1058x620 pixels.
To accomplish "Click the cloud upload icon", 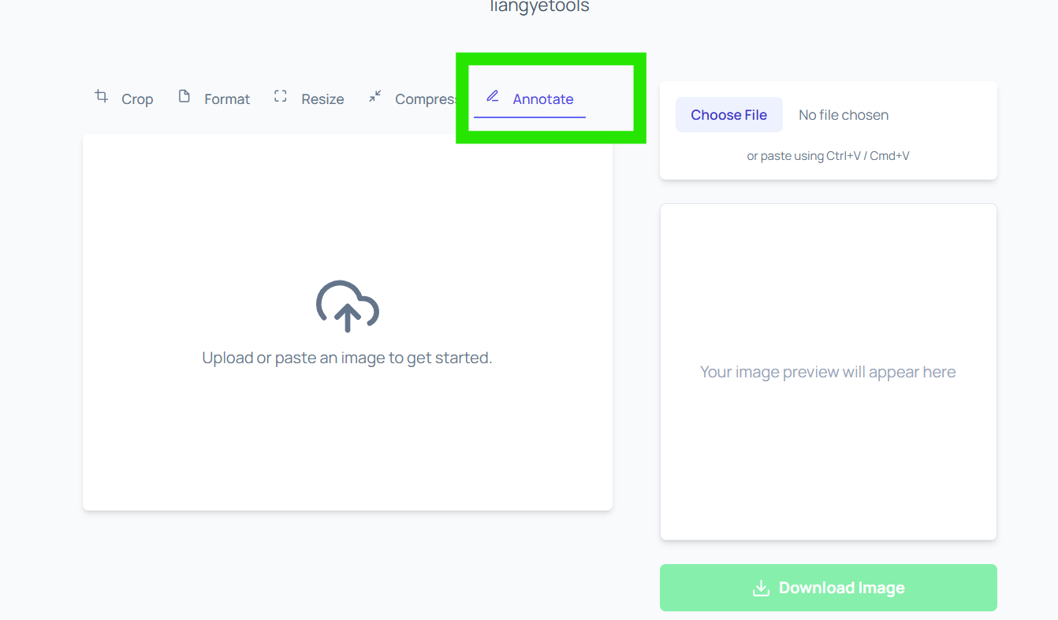I will click(347, 307).
